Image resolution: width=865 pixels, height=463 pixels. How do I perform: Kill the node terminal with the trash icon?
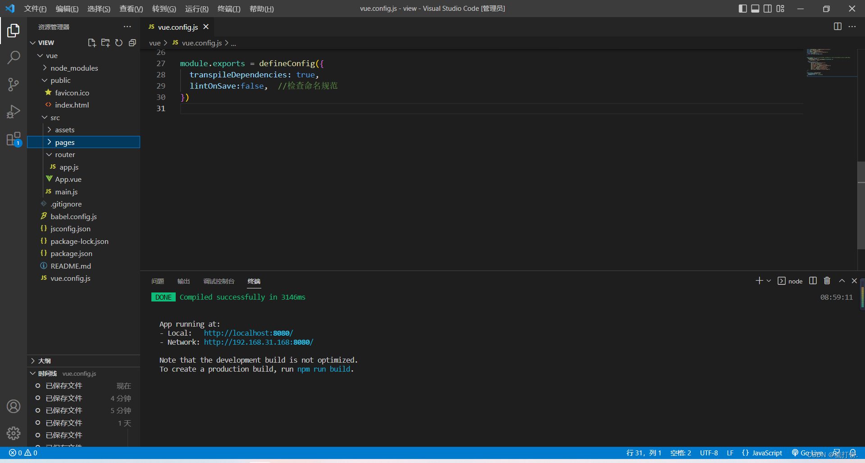click(x=827, y=281)
